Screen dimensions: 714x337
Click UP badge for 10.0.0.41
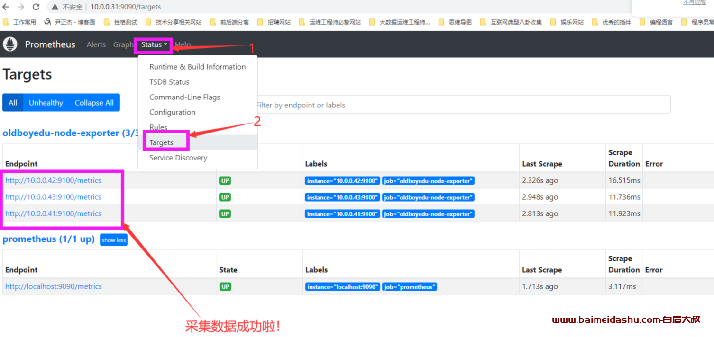[x=225, y=214]
